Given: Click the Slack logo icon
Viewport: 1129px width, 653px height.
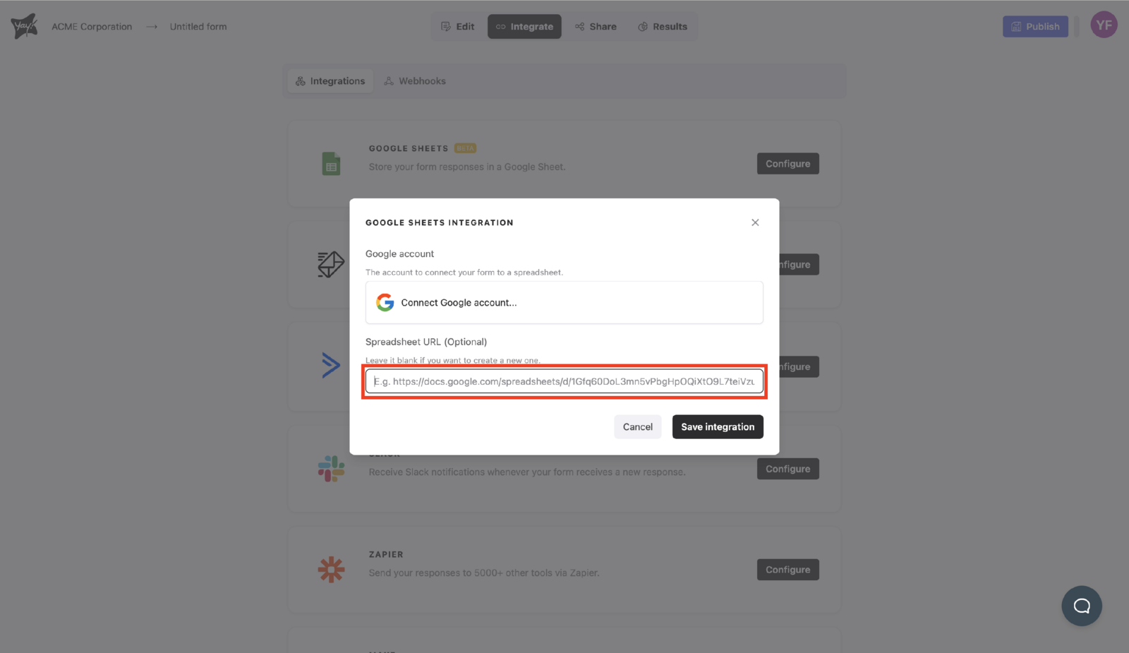Looking at the screenshot, I should pyautogui.click(x=331, y=469).
